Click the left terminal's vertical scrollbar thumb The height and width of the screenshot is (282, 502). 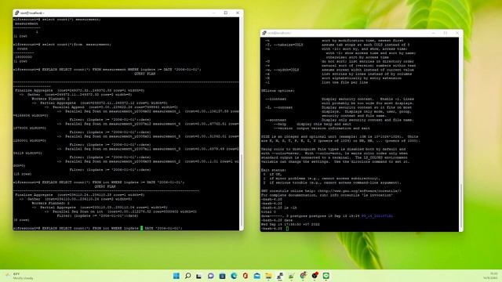tap(241, 190)
